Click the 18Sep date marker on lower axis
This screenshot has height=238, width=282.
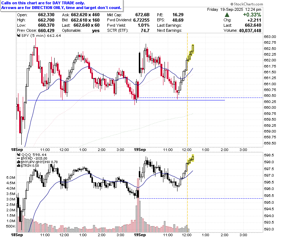17,235
